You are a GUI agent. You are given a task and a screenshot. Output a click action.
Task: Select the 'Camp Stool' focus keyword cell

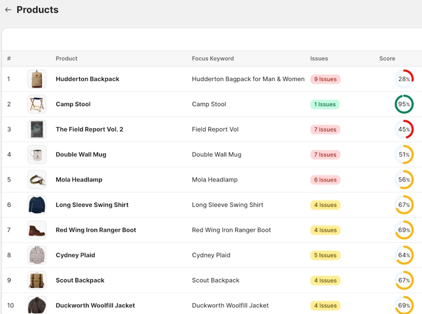[x=209, y=104]
